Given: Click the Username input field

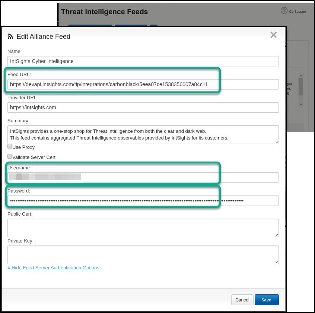Looking at the screenshot, I should pos(143,178).
